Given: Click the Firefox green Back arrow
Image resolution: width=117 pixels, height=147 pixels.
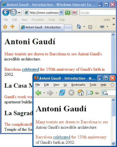Looking at the screenshot, I should click(38, 93).
